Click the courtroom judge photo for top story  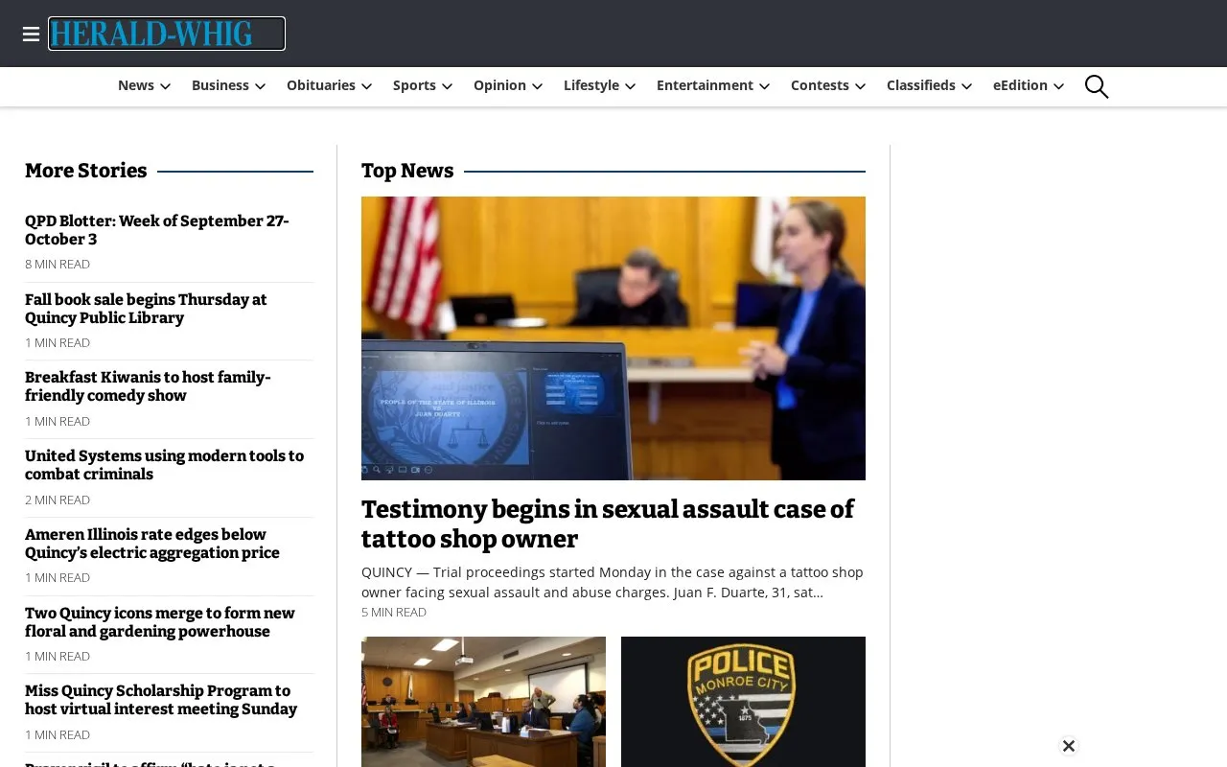coord(613,338)
